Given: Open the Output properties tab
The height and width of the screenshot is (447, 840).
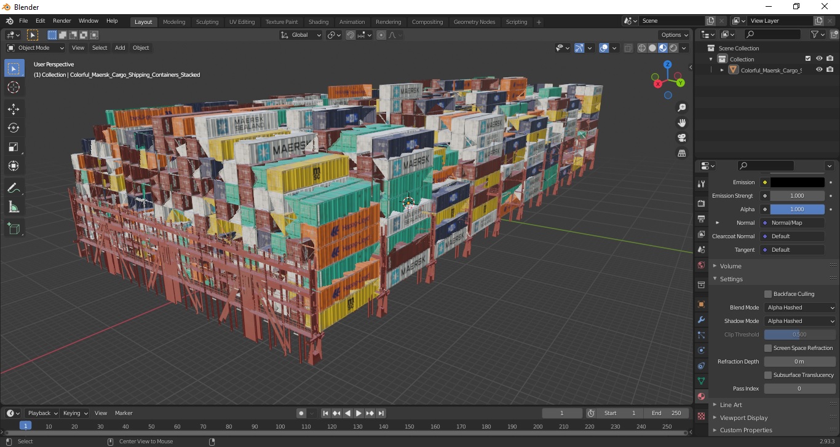Looking at the screenshot, I should coord(701,219).
